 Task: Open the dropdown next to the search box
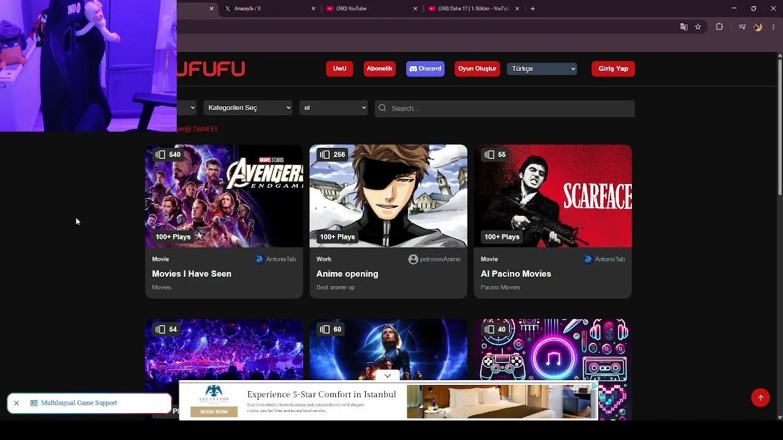333,108
